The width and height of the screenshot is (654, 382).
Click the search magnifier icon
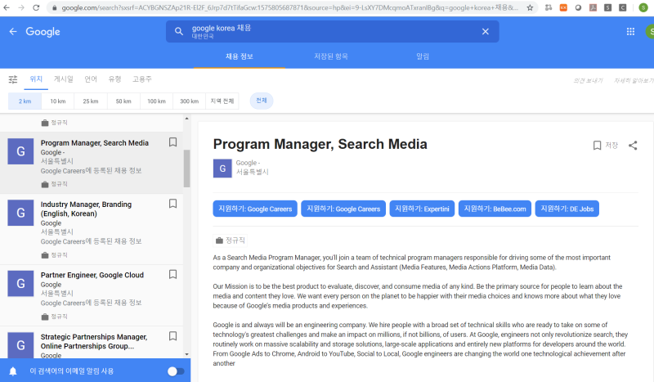[x=178, y=32]
